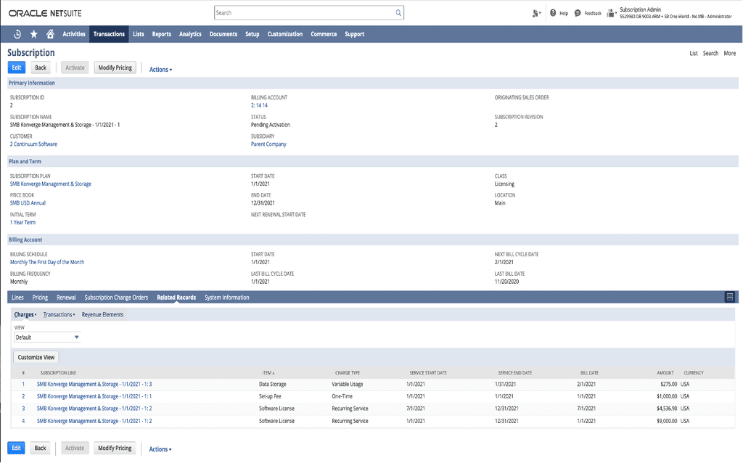Open subscription line ending 1 : 3
This screenshot has height=463, width=743.
pos(94,385)
